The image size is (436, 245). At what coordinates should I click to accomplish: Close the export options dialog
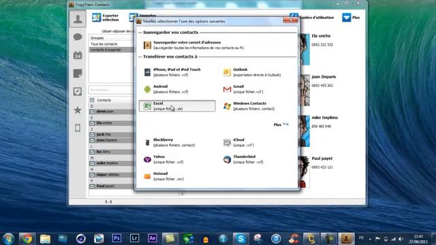[291, 20]
